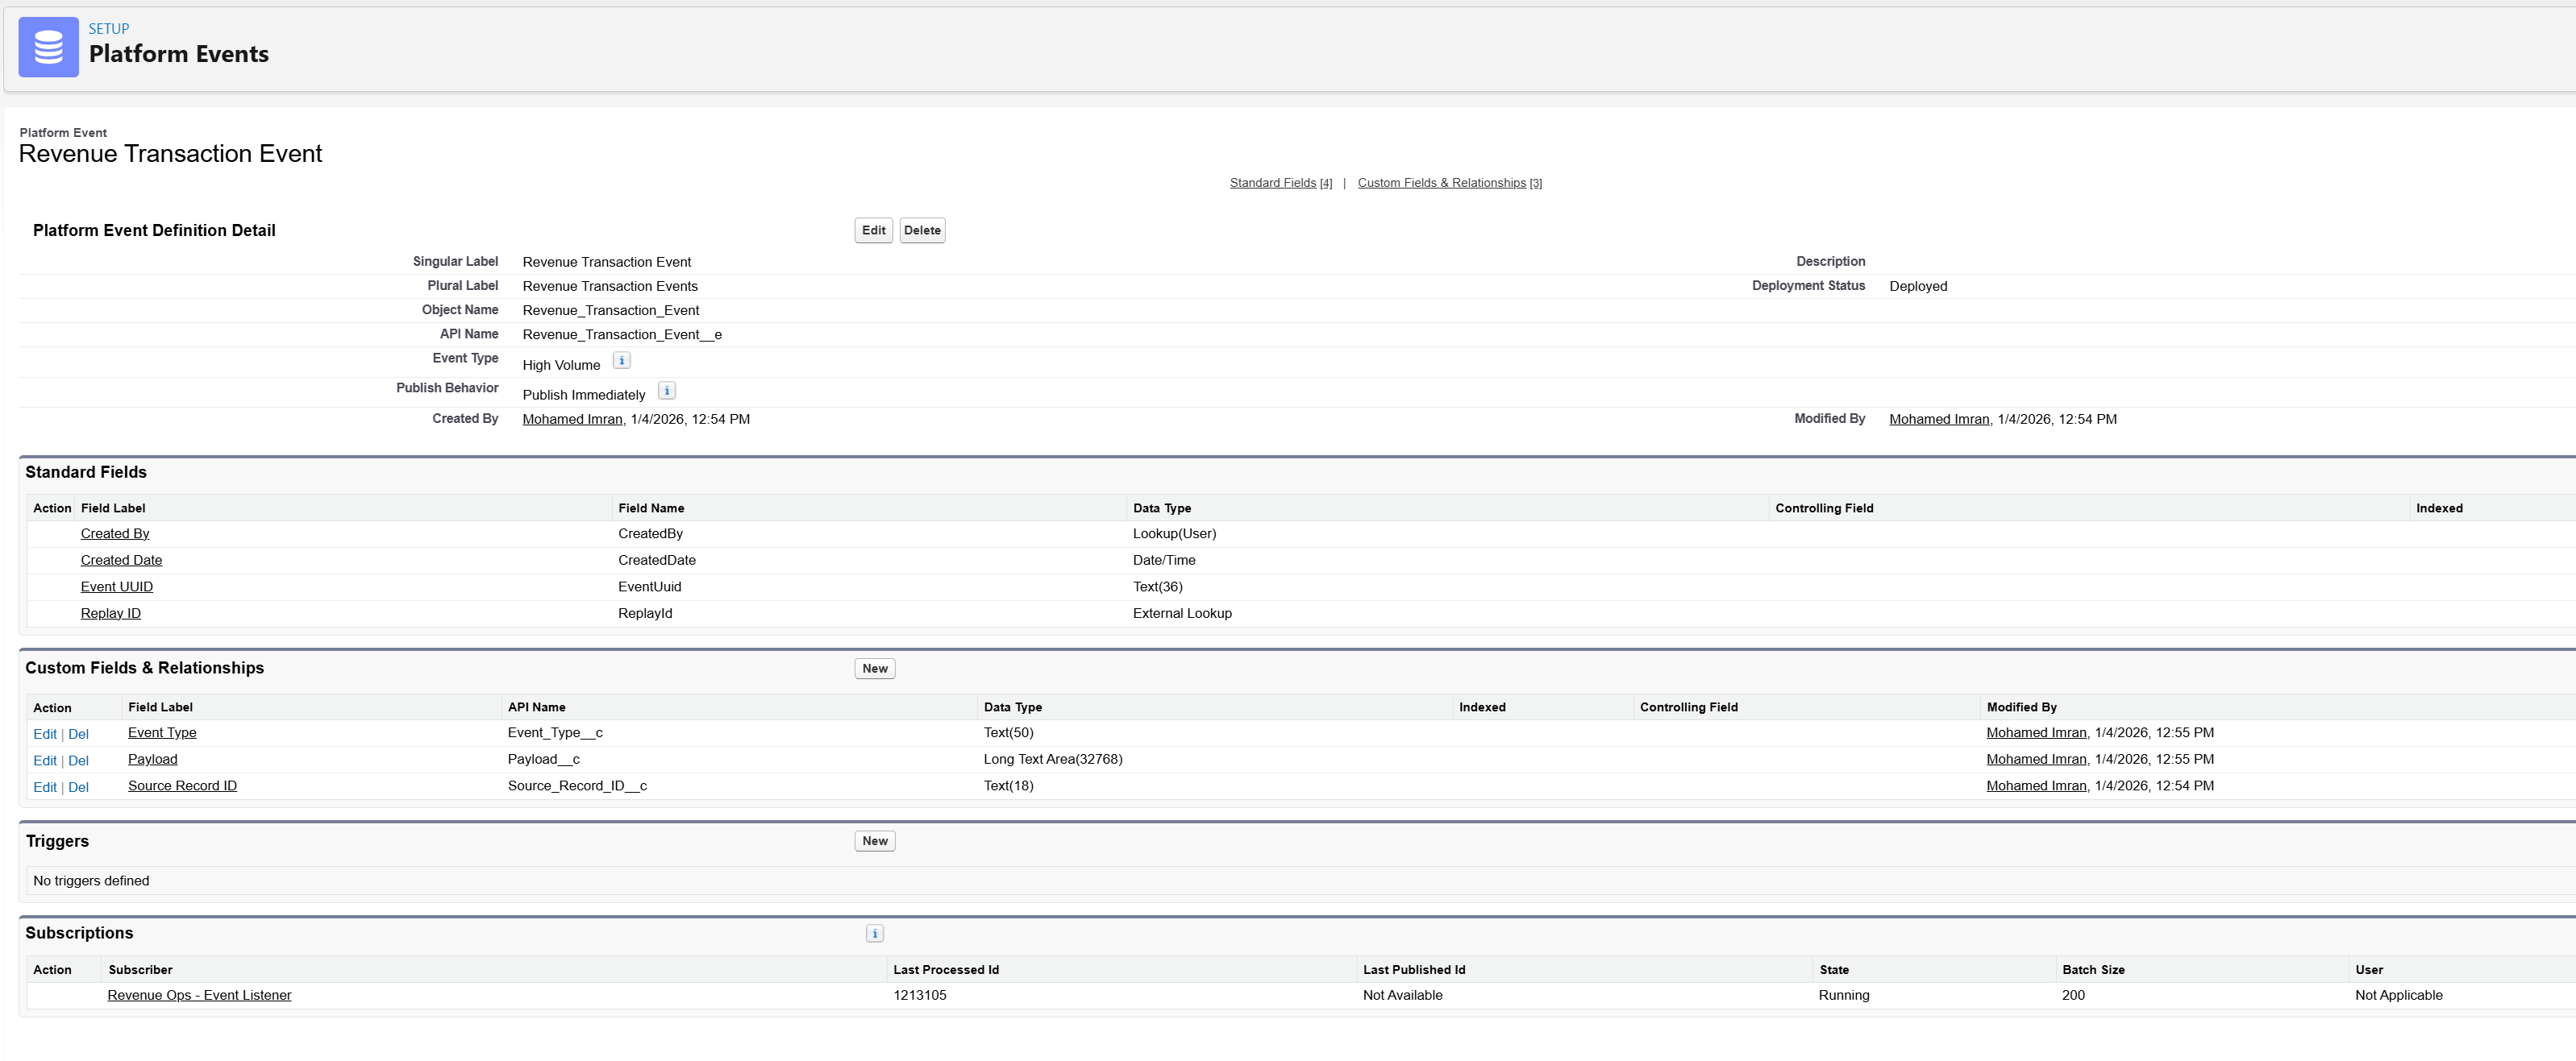Open the Event Type field label
Viewport: 2576px width, 1061px height.
coord(162,733)
